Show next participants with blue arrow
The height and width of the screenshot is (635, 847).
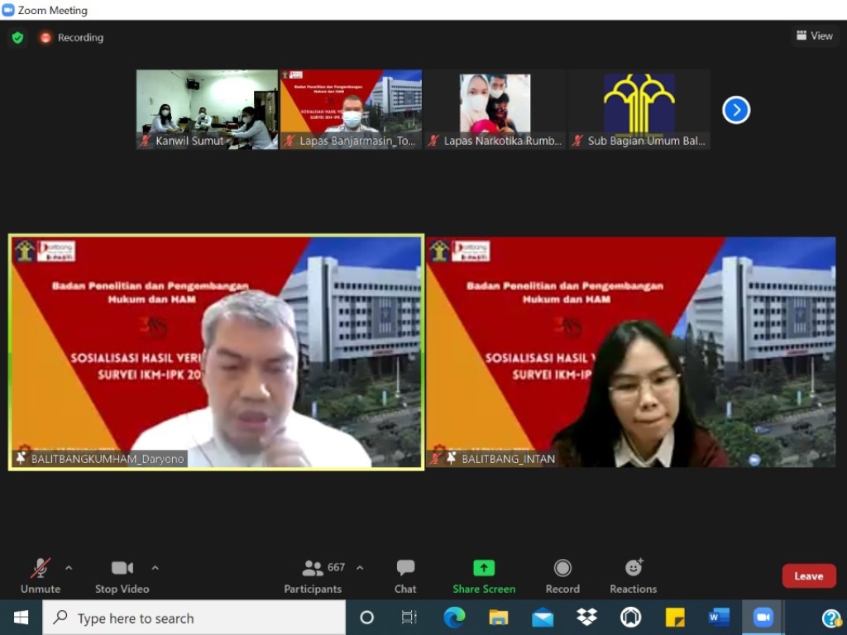(736, 110)
